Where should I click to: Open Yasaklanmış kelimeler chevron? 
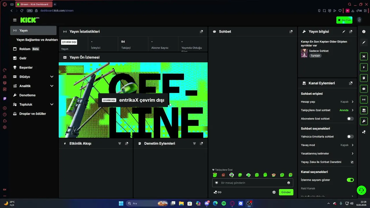point(352,153)
